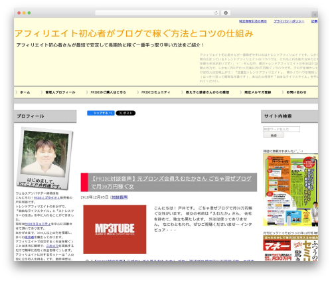Open the ホーム menu item
The width and height of the screenshot is (332, 281).
pyautogui.click(x=25, y=92)
